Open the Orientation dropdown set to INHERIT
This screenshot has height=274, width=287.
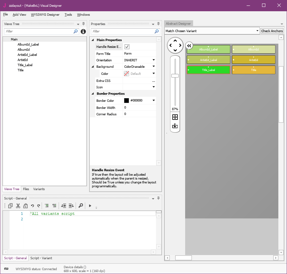[x=153, y=60]
